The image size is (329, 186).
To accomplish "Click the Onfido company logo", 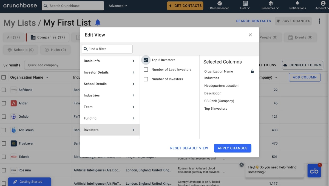I will (x=14, y=117).
